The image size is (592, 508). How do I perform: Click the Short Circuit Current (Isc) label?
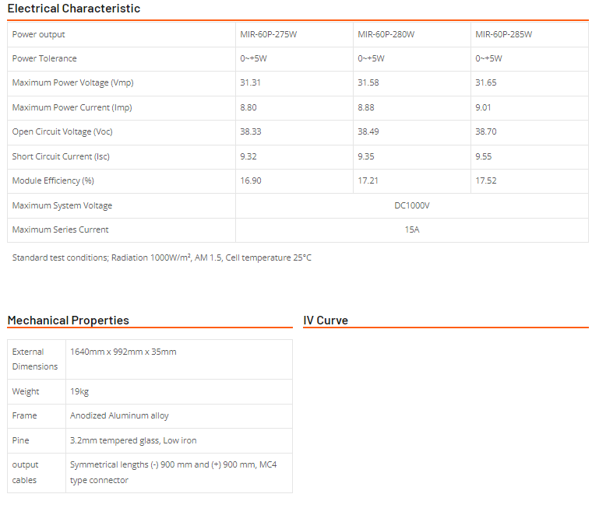61,156
